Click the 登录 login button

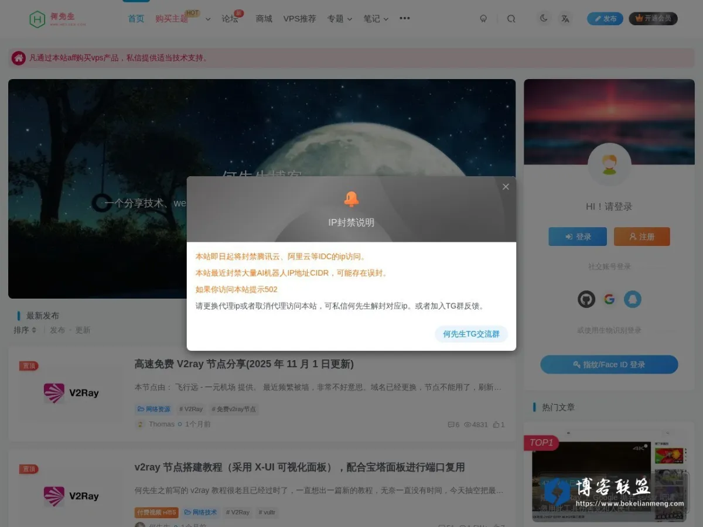578,237
